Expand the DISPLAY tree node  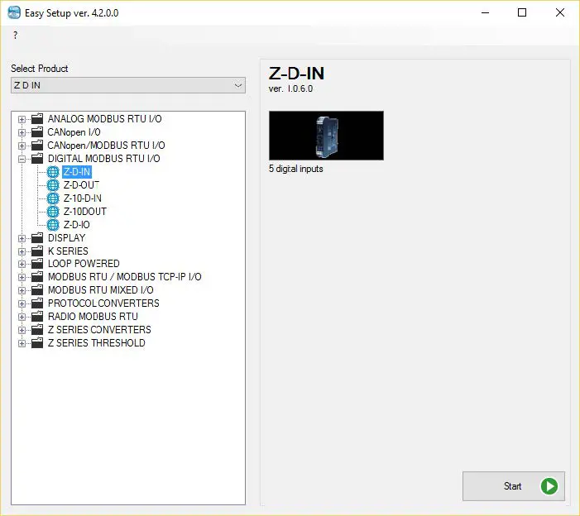(x=22, y=238)
